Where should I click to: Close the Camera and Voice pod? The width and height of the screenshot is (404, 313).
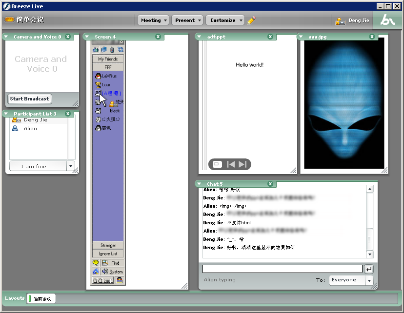click(68, 37)
